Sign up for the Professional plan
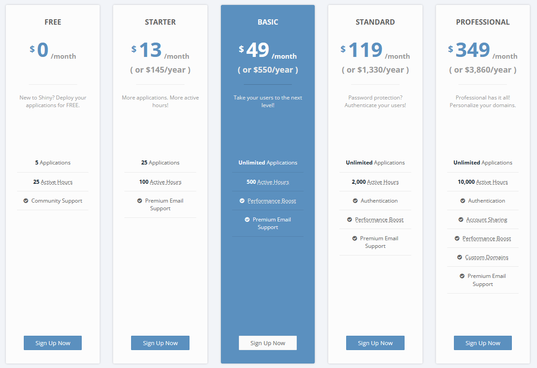537x368 pixels. click(483, 343)
